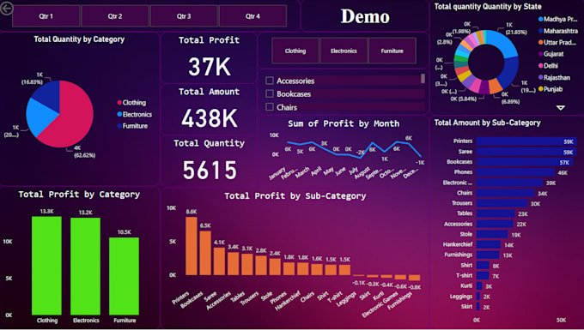Select the Qtr 1 slicer button
The height and width of the screenshot is (330, 584).
46,16
